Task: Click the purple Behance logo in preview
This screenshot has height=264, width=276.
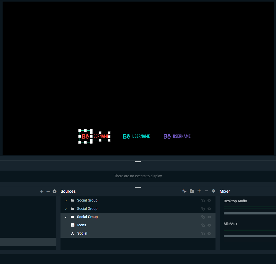Action: coord(167,136)
